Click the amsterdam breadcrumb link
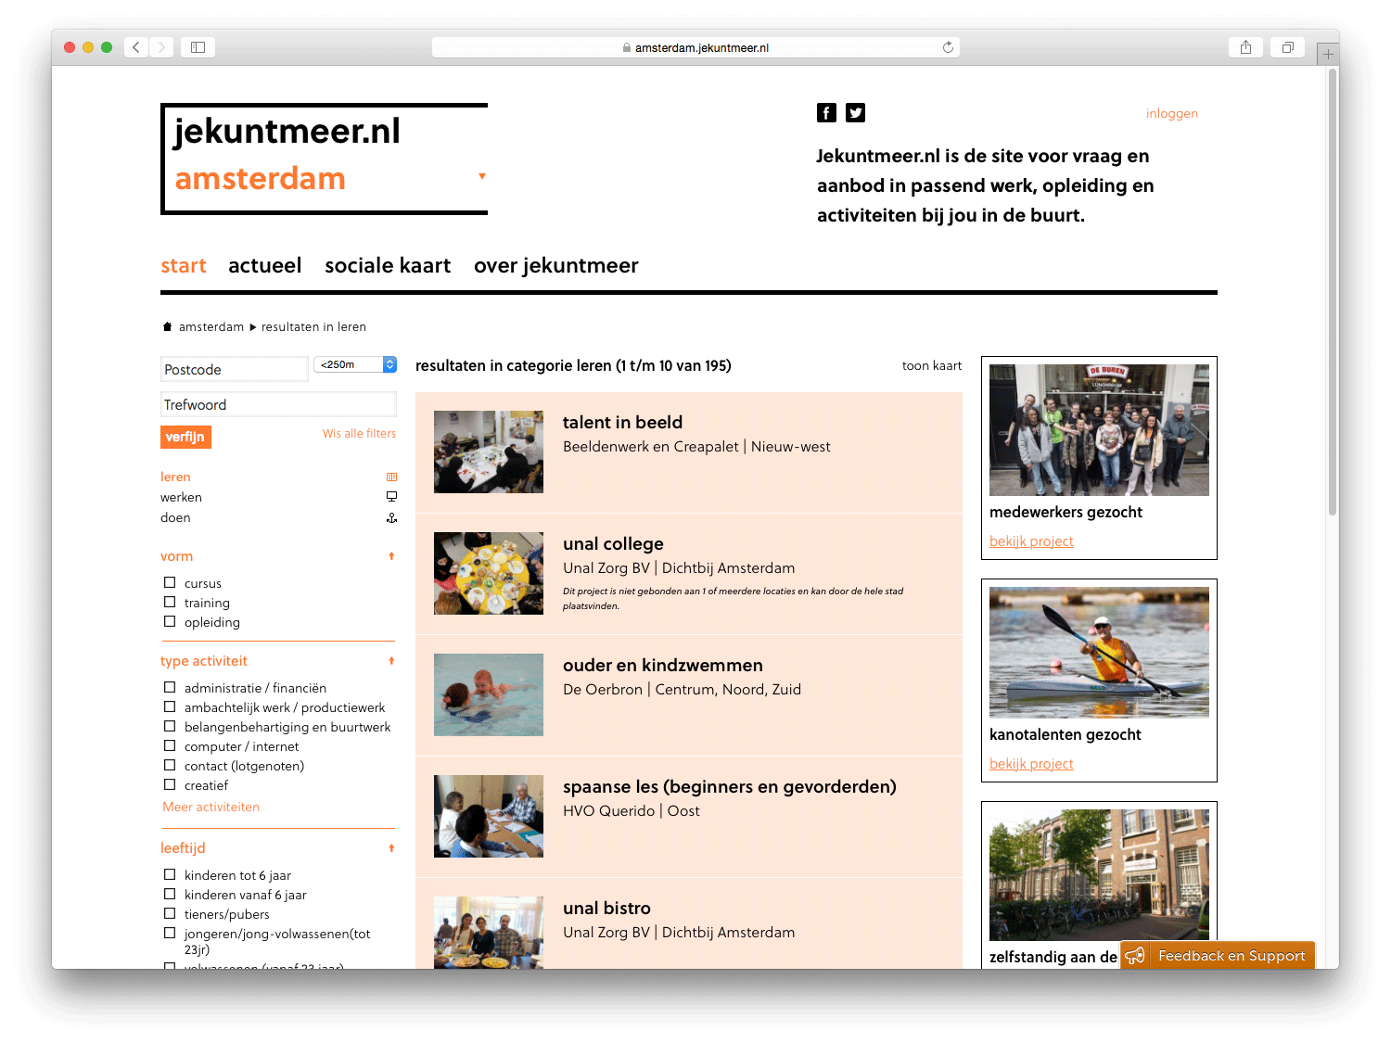Viewport: 1391px width, 1043px height. (211, 326)
